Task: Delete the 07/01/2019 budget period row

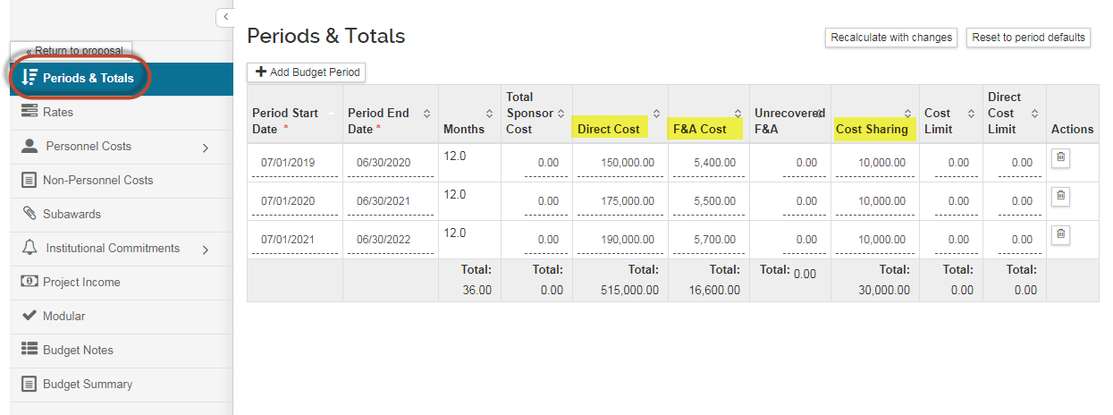Action: (x=1060, y=158)
